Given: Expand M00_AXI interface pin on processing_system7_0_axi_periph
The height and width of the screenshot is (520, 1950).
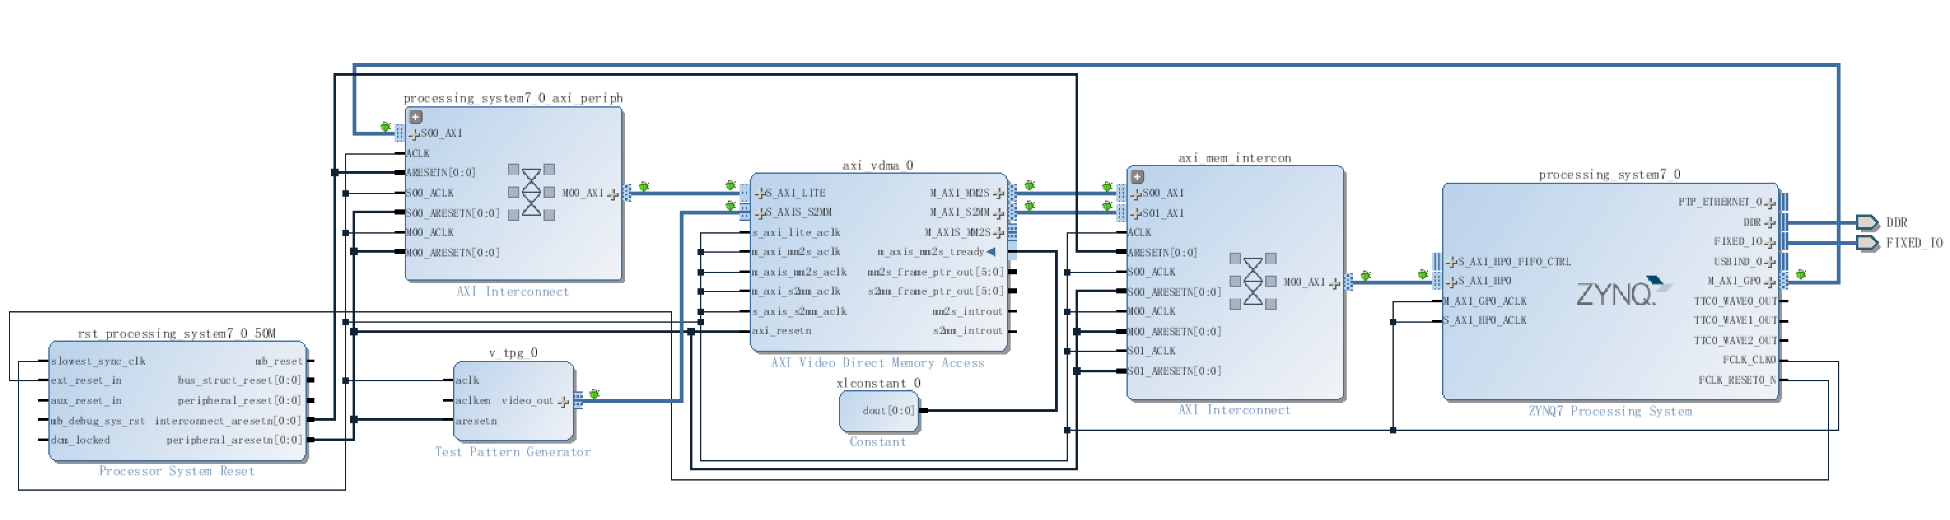Looking at the screenshot, I should (x=613, y=193).
